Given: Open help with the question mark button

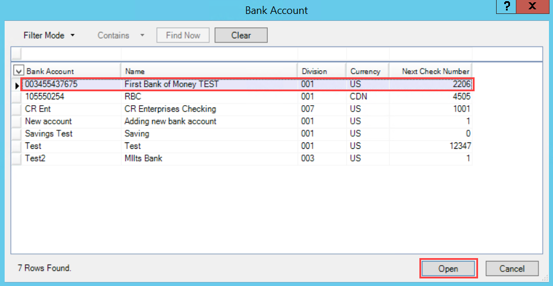Looking at the screenshot, I should 508,7.
